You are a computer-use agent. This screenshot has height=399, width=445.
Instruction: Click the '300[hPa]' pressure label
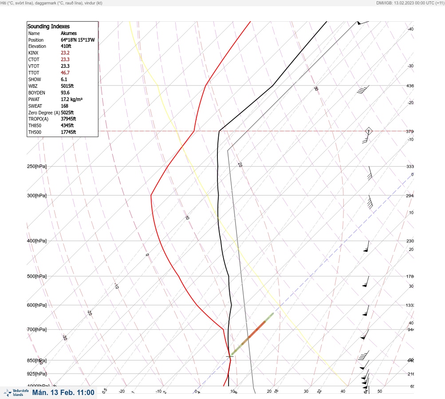tap(37, 196)
